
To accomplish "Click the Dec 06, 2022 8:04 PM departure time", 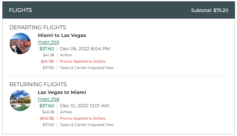I will [85, 49].
